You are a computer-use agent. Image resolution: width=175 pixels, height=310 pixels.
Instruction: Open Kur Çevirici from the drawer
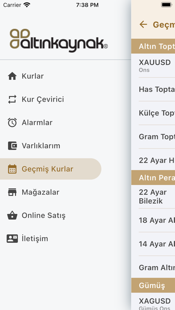(x=50, y=99)
